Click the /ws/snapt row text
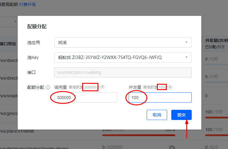This screenshot has width=228, height=149. pyautogui.click(x=9, y=96)
